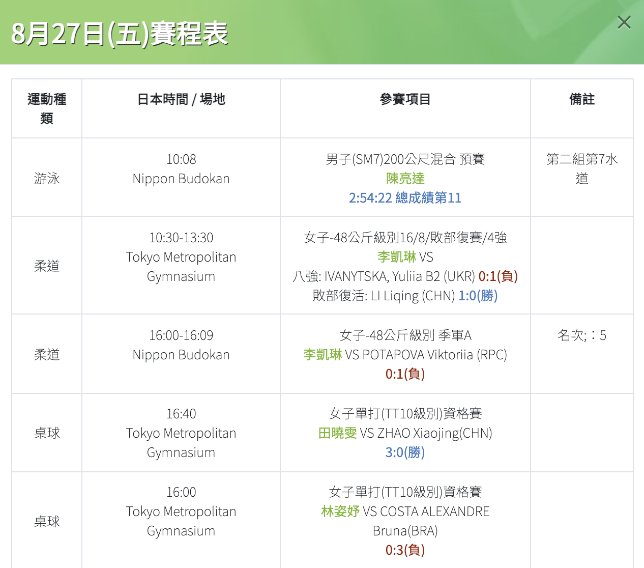Viewport: 644px width, 568px height.
Task: Click the 8月27日(五)賽程表 title
Action: (x=119, y=34)
